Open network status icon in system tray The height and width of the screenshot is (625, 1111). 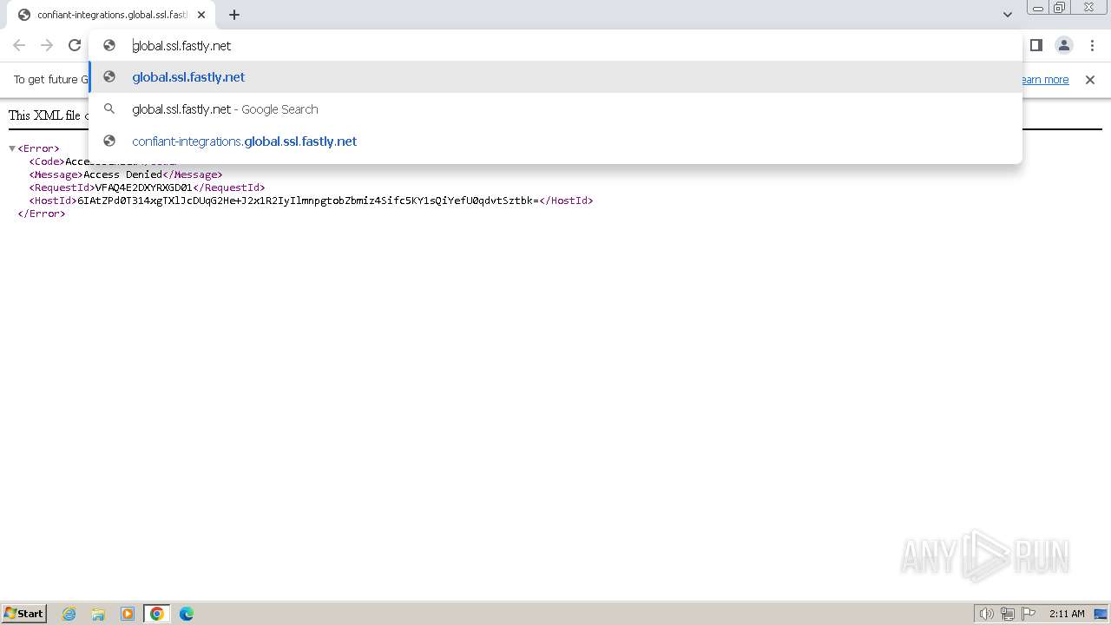click(1008, 614)
